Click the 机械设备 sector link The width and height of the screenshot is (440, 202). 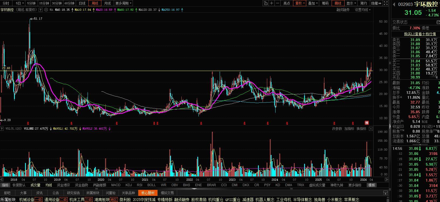pyautogui.click(x=27, y=200)
